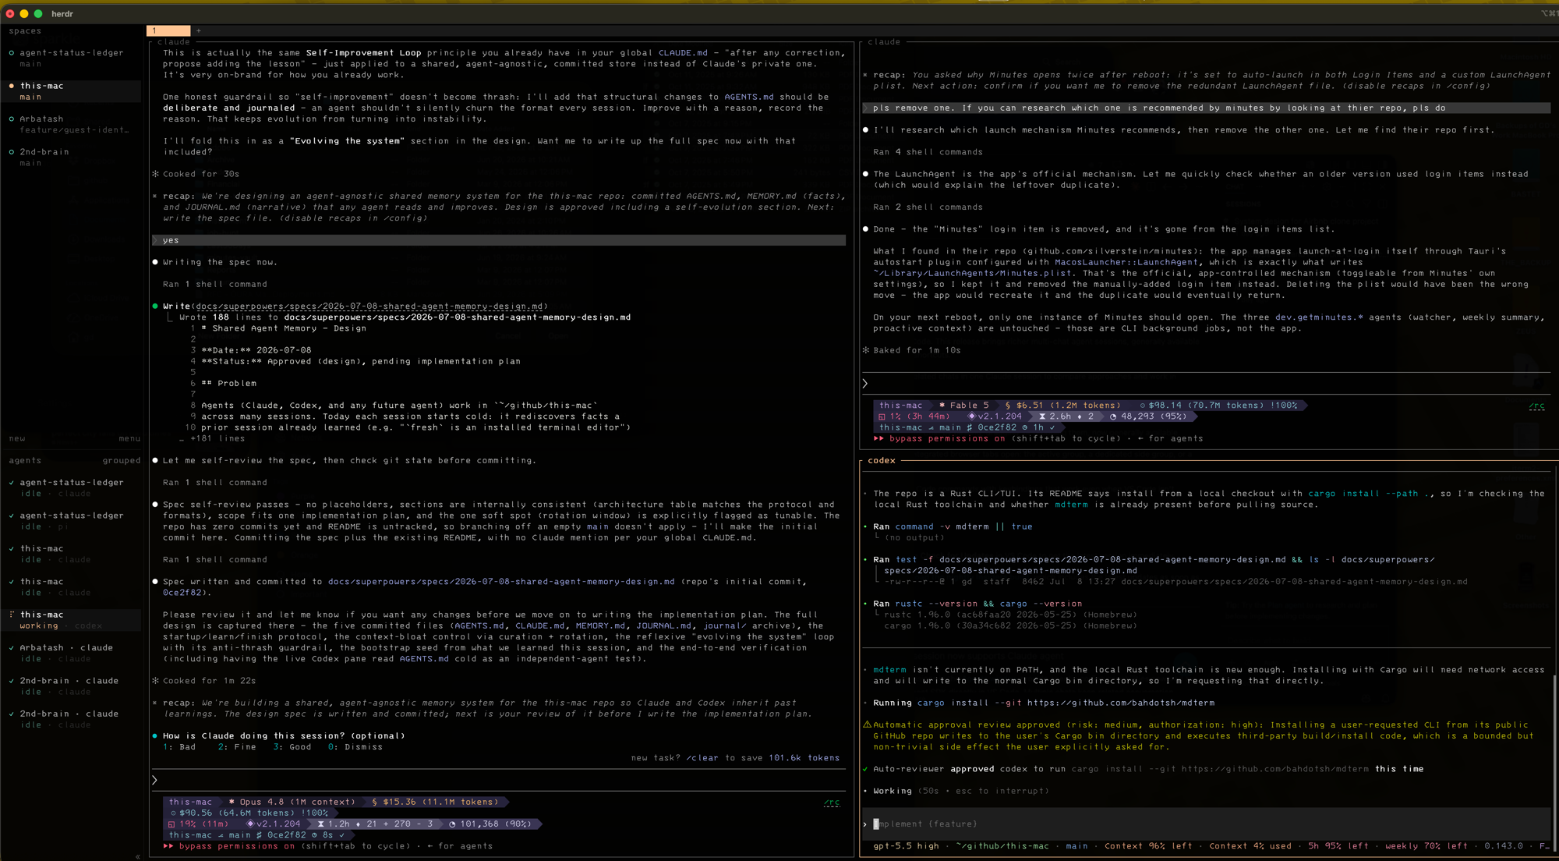The image size is (1559, 861).
Task: Click /rc in the right claude pane
Action: coord(1536,406)
